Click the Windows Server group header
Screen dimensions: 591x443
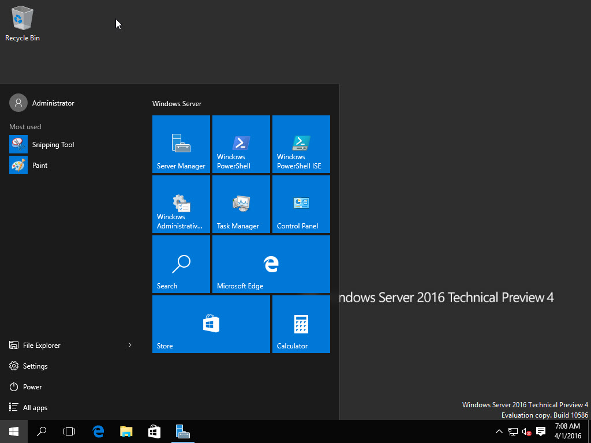177,104
